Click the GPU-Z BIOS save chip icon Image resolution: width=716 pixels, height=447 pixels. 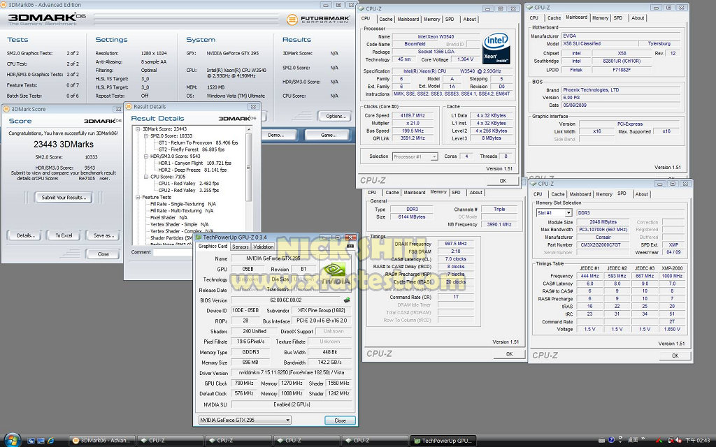click(347, 300)
